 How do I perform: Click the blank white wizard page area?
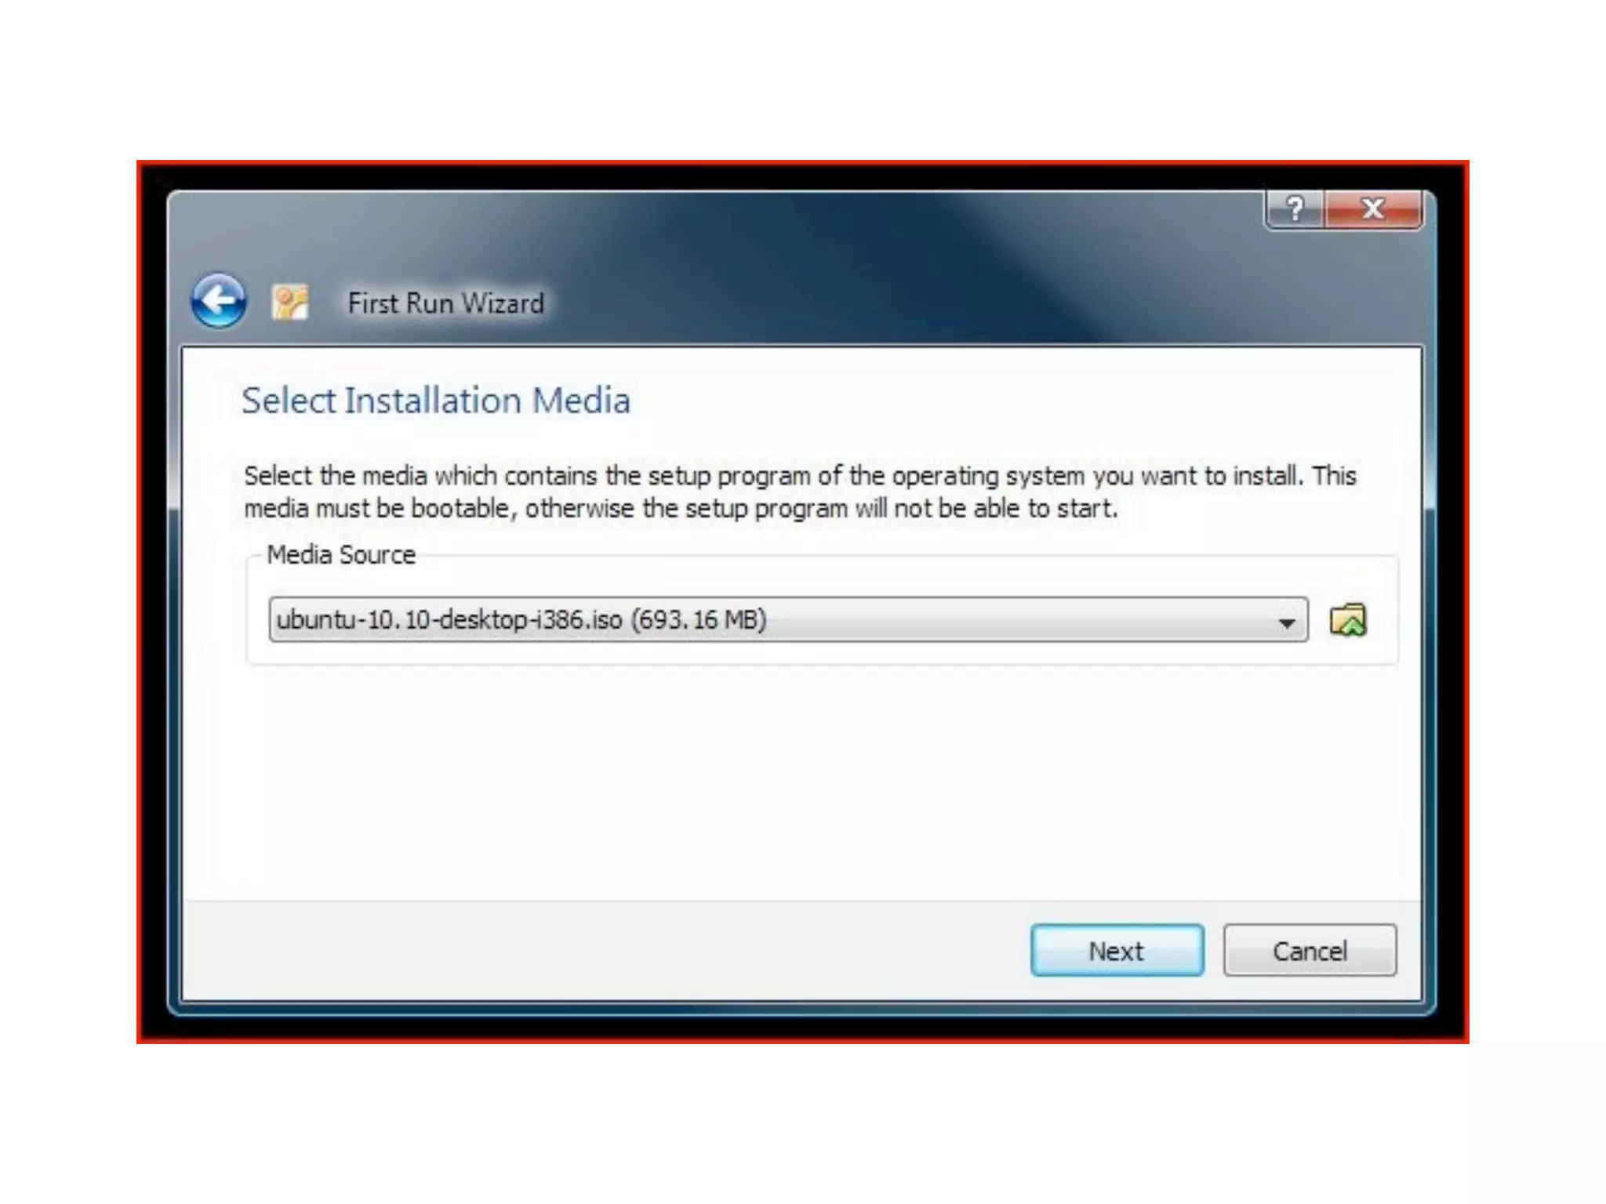pyautogui.click(x=800, y=784)
